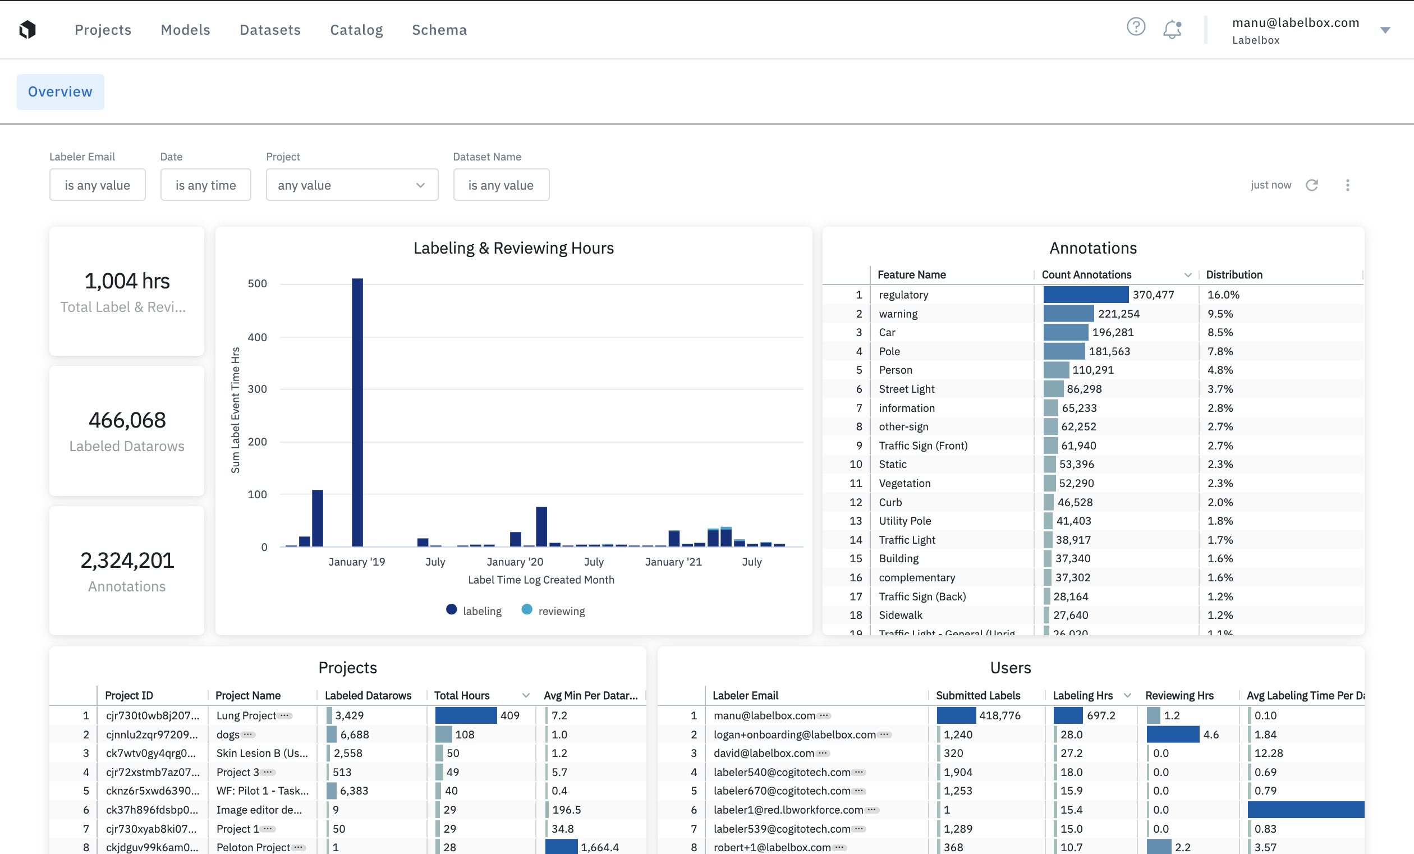The width and height of the screenshot is (1414, 854).
Task: Click the tall January '19 labeling bar
Action: click(357, 412)
